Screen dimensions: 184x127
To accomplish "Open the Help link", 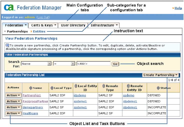I will (178, 8).
